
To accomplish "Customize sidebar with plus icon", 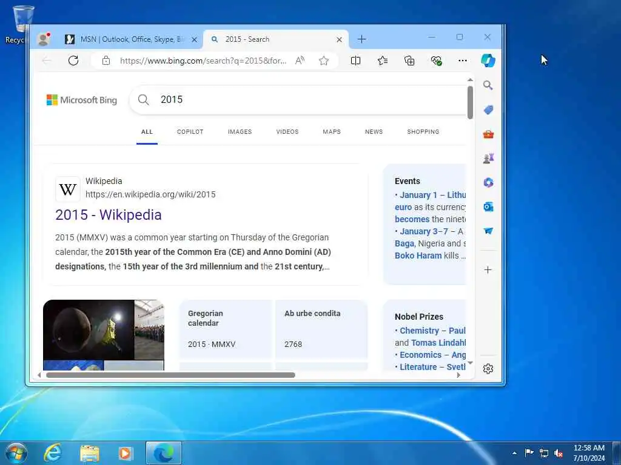I will (488, 270).
